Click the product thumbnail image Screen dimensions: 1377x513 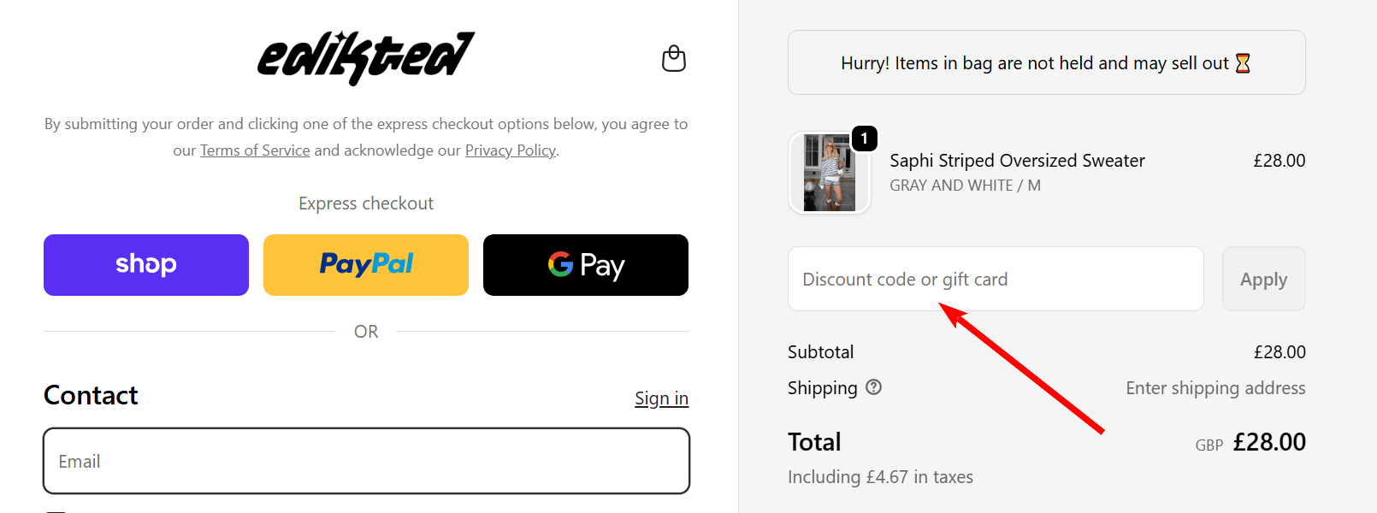click(829, 173)
